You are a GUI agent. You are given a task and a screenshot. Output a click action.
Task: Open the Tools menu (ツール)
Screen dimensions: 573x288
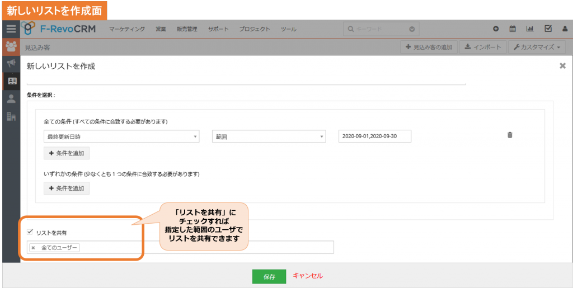(x=288, y=29)
